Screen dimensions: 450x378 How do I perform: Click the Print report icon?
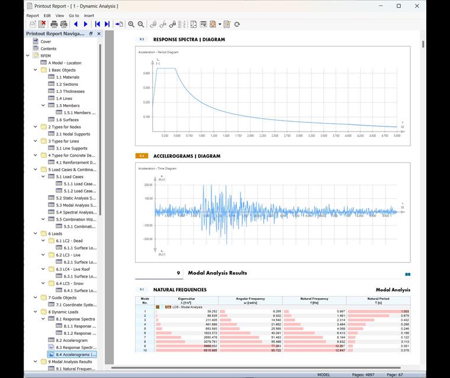tap(54, 24)
